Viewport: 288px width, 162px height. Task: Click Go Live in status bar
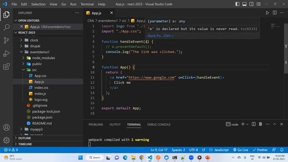(x=241, y=150)
